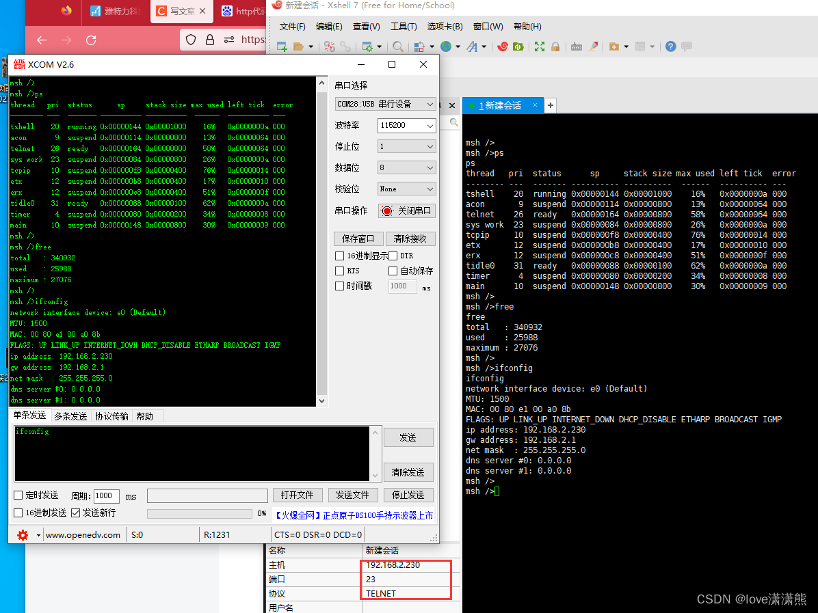Image resolution: width=818 pixels, height=613 pixels.
Task: Click the highlighter pen icon in Xshell
Action: (x=592, y=47)
